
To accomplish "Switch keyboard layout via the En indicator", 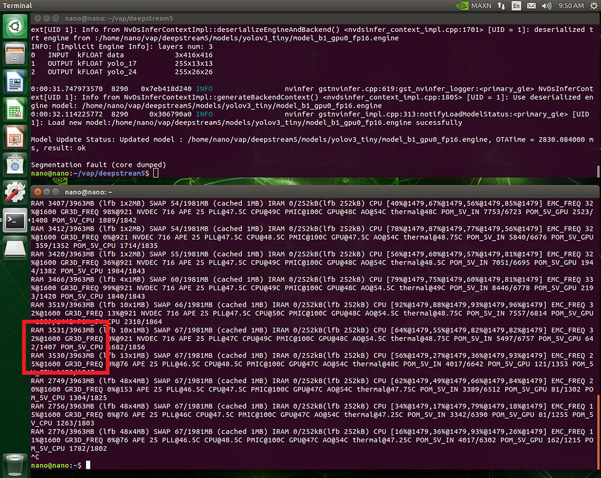I will point(516,6).
